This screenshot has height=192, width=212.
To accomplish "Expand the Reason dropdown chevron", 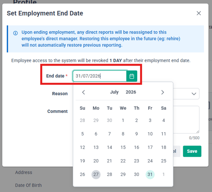I will point(194,94).
